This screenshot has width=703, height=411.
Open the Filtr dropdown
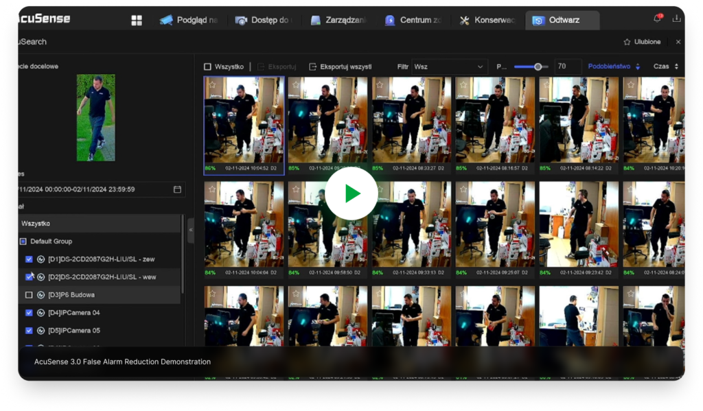tap(450, 67)
